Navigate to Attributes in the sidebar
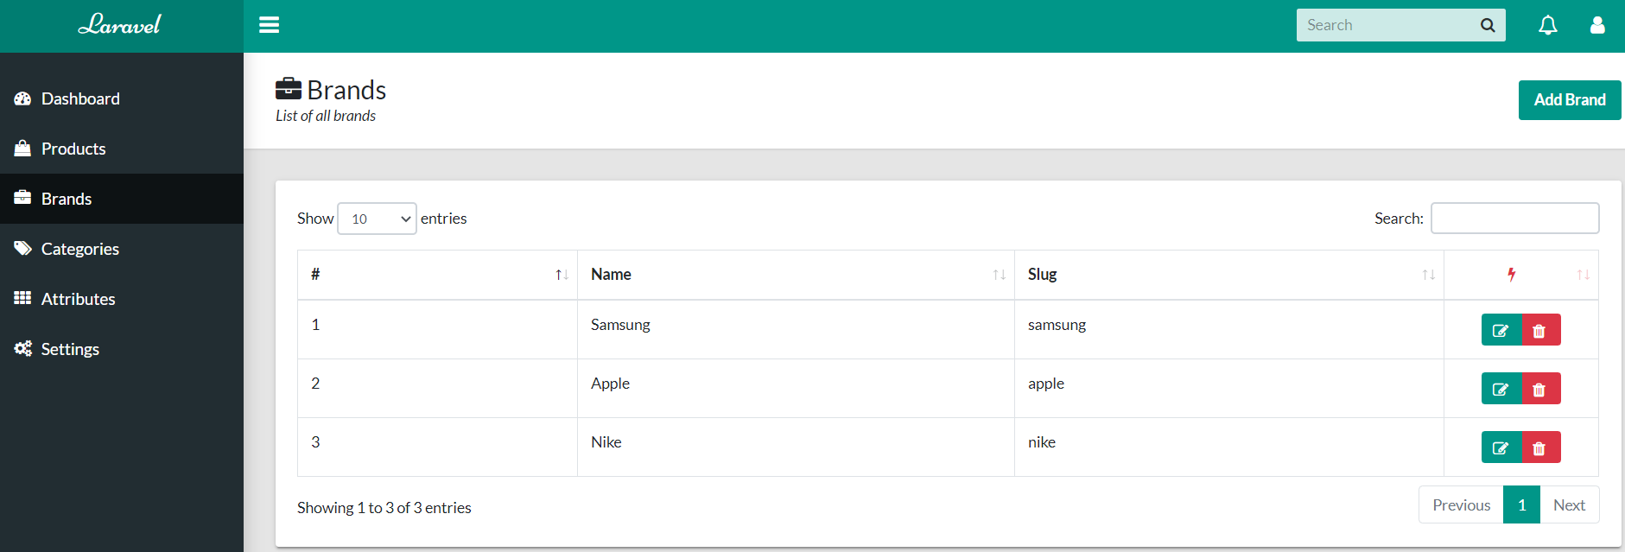1625x552 pixels. pyautogui.click(x=78, y=299)
